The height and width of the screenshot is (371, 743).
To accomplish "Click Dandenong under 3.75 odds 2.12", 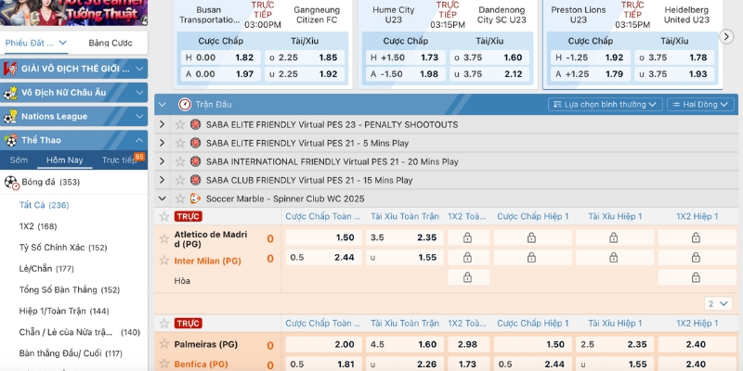I will click(x=489, y=74).
